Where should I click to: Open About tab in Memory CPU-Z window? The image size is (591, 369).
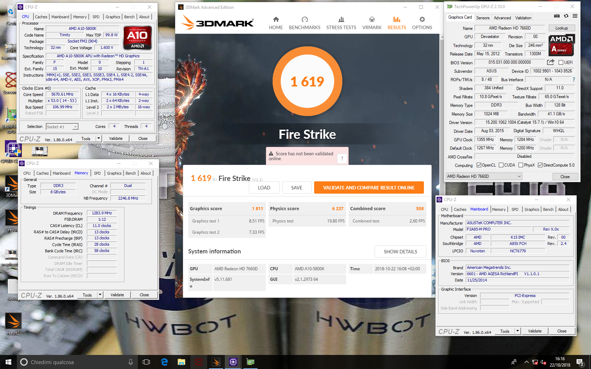146,173
